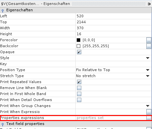This screenshot has height=129, width=152.
Task: Select the Stretch Type label
Action: (x=12, y=76)
